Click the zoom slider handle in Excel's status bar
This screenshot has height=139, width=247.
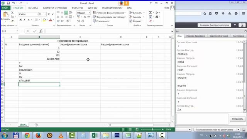pyautogui.click(x=152, y=129)
